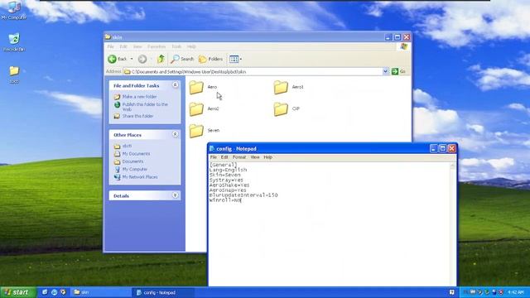
Task: Switch to skin taskbar button
Action: point(101,292)
